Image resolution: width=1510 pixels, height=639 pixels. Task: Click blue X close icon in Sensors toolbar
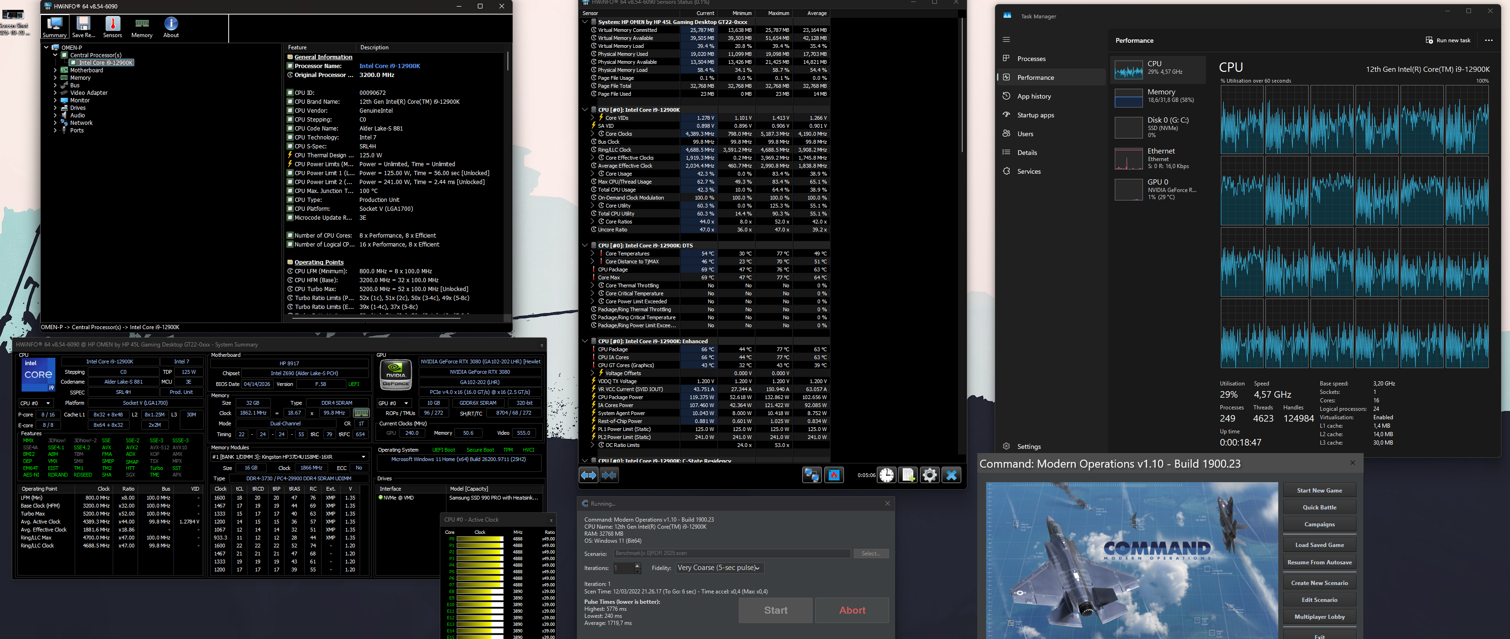(x=951, y=475)
